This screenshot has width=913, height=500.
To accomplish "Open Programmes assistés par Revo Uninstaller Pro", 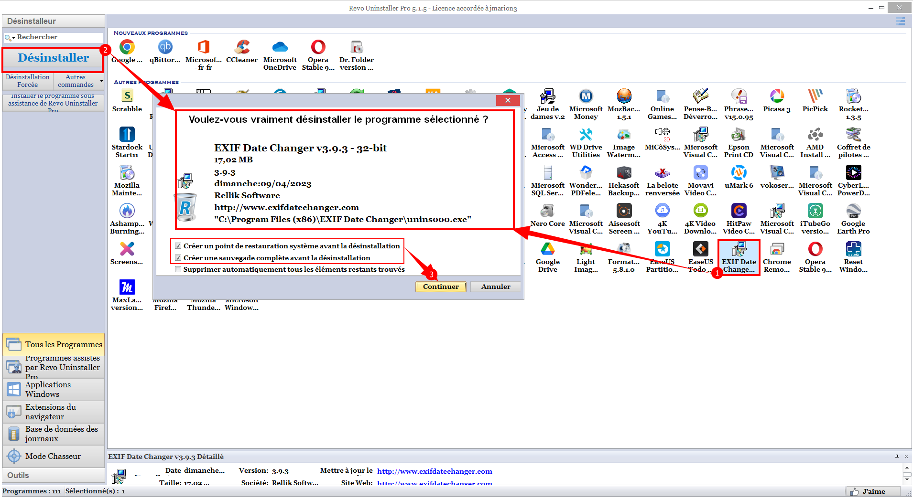I will 54,367.
